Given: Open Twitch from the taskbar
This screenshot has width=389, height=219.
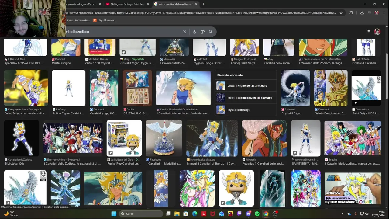Looking at the screenshot, I should point(239,214).
